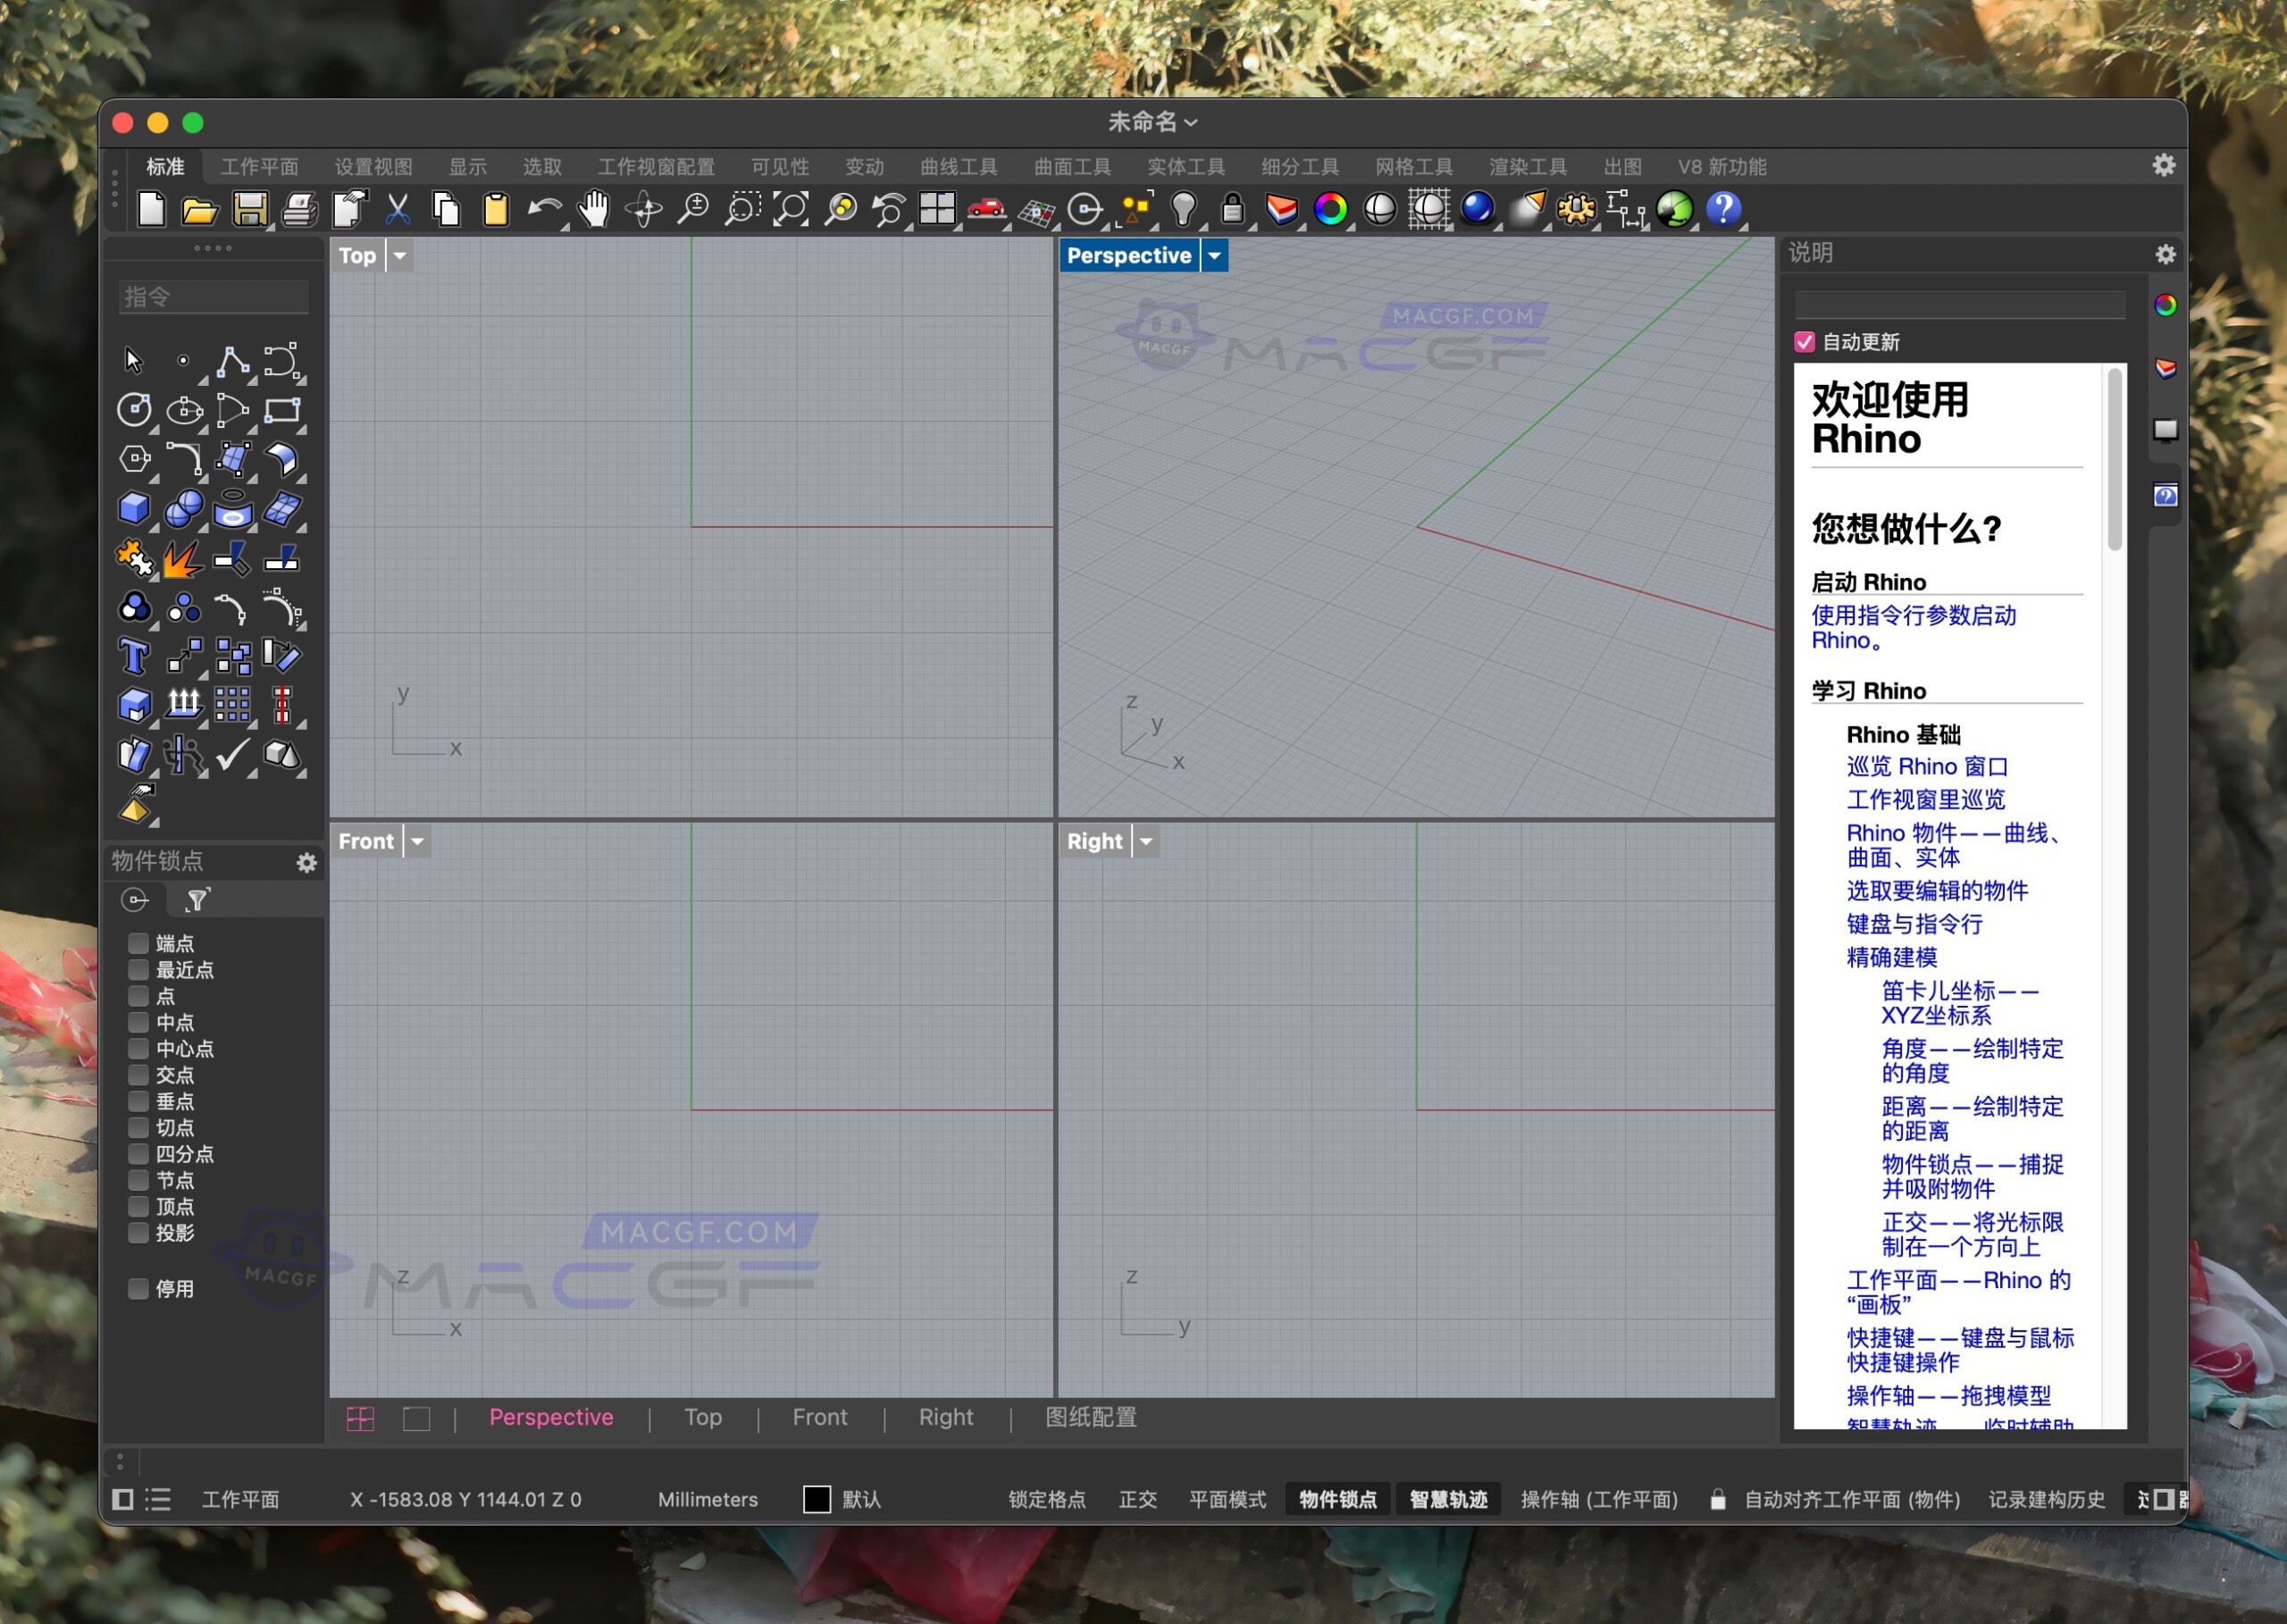
Task: Open the 默认 layer dropdown in status bar
Action: click(861, 1499)
